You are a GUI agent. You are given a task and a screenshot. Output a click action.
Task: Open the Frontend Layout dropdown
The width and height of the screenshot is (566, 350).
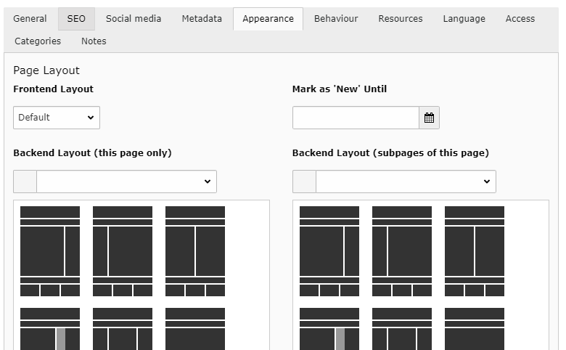57,118
